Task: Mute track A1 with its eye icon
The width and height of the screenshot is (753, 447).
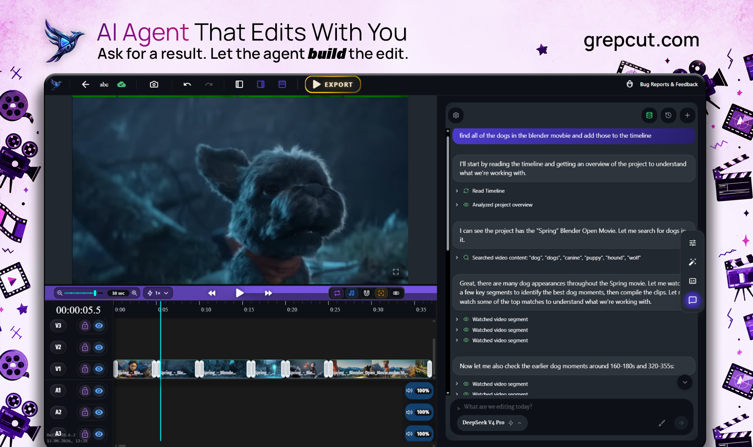Action: (99, 391)
